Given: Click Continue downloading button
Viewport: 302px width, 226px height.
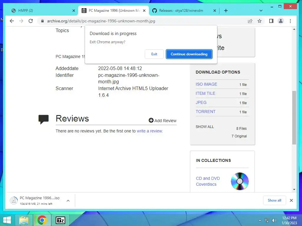Looking at the screenshot, I should pyautogui.click(x=189, y=54).
